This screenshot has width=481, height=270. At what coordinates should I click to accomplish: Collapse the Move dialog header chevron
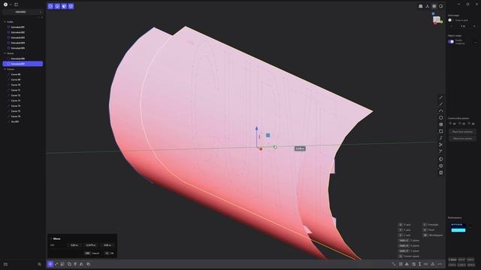51,238
